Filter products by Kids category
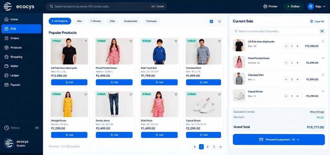Screen dimensions: 330x155 (112, 21)
